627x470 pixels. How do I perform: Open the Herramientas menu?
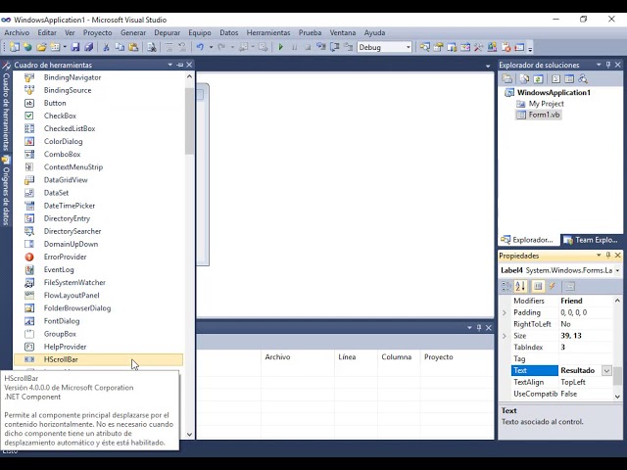(268, 32)
